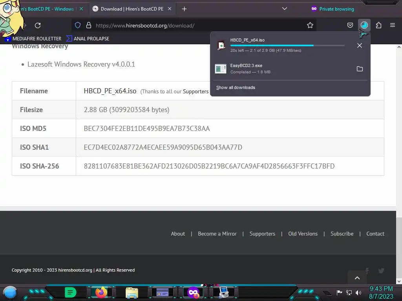Open the MEDIAFIRE ROULETTER bookmark

click(33, 39)
